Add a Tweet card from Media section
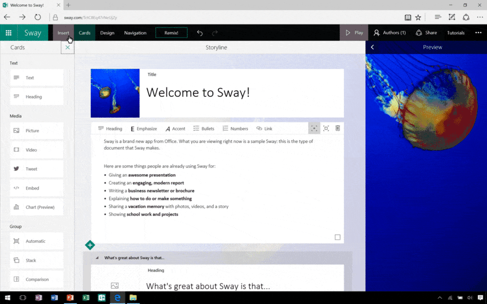Viewport: 487px width, 304px height. click(x=36, y=169)
